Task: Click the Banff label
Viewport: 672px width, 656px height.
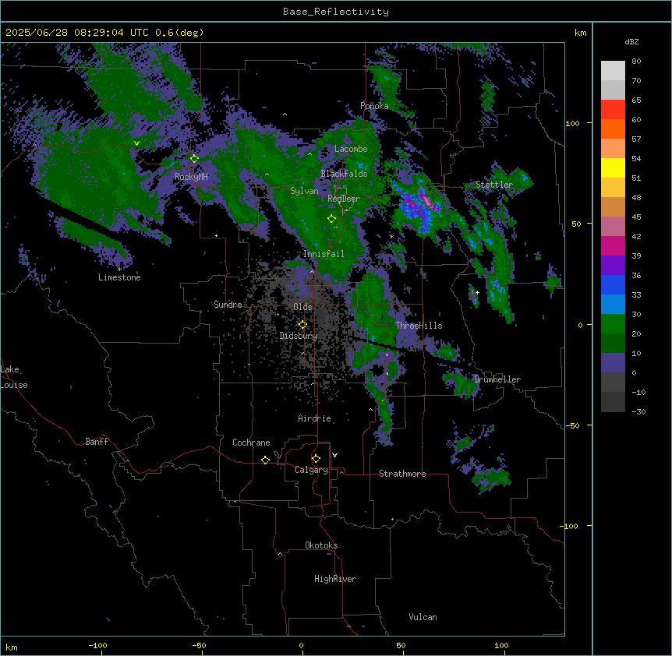Action: (x=97, y=442)
